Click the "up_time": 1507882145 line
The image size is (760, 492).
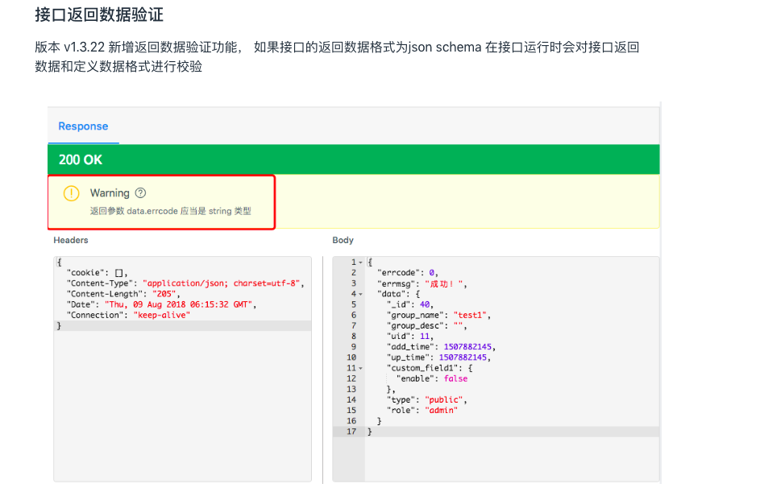click(438, 358)
